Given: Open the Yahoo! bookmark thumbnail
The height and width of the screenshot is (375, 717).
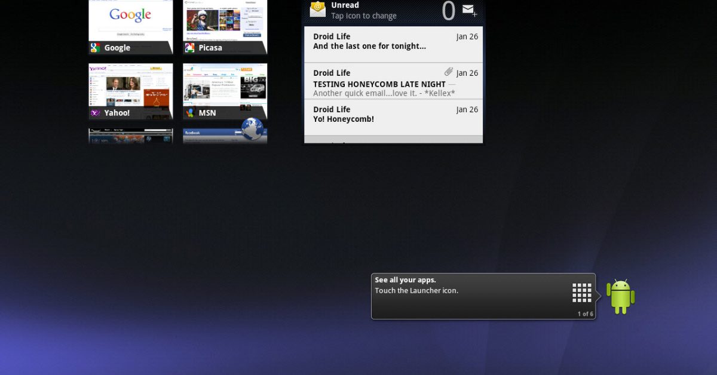Looking at the screenshot, I should (130, 86).
